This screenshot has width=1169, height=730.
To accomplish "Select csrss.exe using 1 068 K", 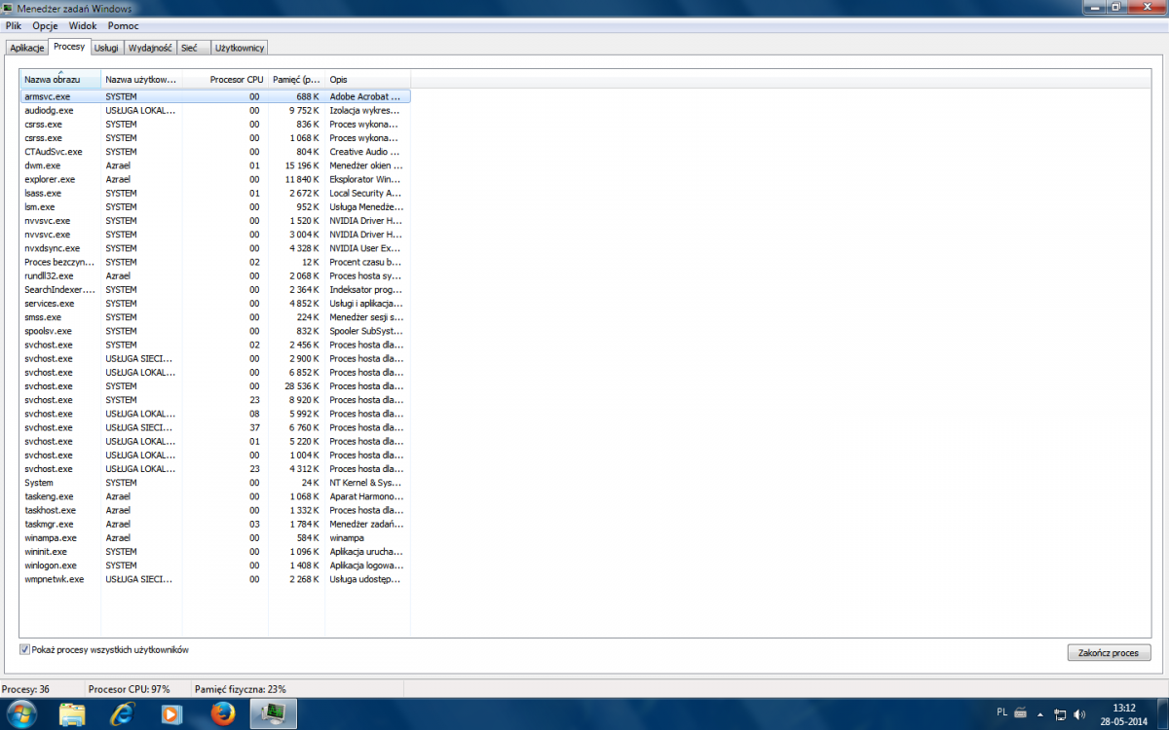I will pos(215,137).
